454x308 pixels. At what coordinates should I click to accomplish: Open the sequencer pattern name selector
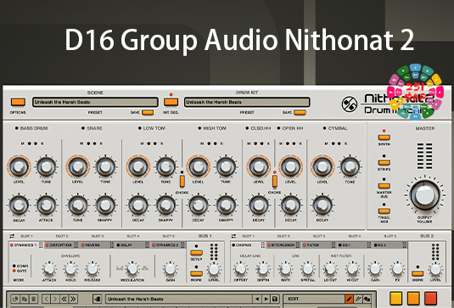click(179, 299)
